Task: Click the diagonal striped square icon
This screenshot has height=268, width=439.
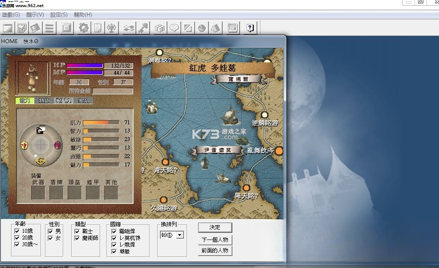Action: tap(188, 28)
